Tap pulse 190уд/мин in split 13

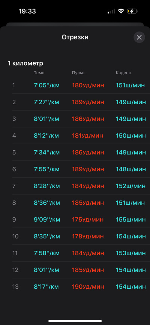click(88, 287)
